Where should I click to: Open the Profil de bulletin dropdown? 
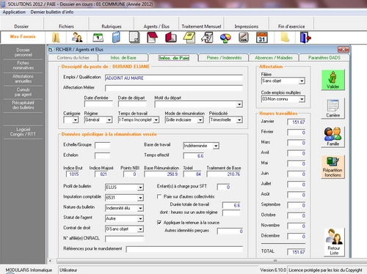(x=140, y=188)
